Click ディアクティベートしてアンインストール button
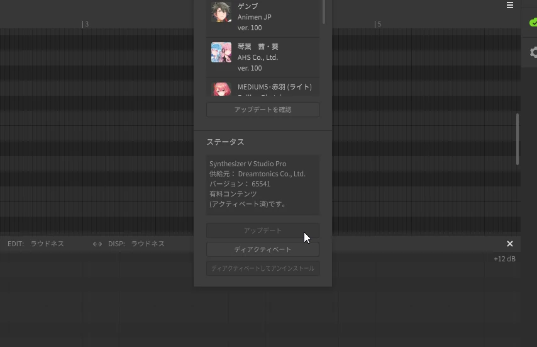The height and width of the screenshot is (347, 537). click(x=263, y=268)
